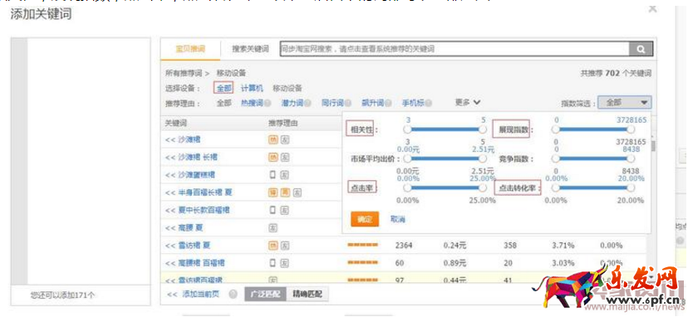The height and width of the screenshot is (317, 688).
Task: Click mobile phone icon in 高腰裙 百褶裙 row
Action: (273, 262)
